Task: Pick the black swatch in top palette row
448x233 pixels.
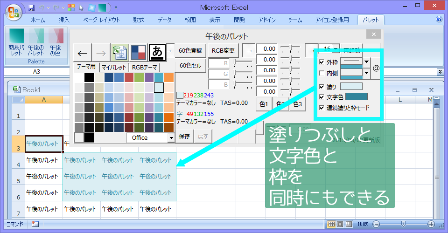Action: point(89,77)
